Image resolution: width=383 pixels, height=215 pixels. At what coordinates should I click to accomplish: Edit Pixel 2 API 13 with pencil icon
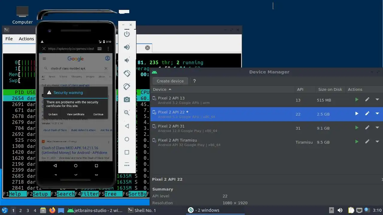(x=367, y=100)
